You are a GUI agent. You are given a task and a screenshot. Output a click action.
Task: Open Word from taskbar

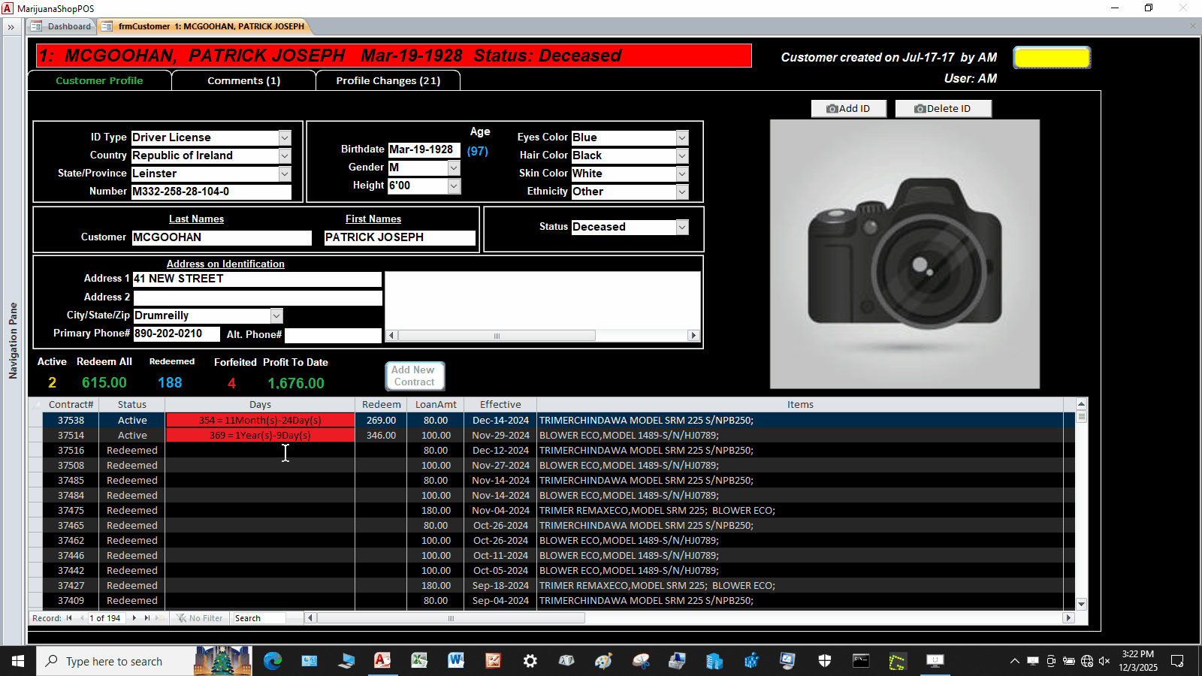[456, 661]
